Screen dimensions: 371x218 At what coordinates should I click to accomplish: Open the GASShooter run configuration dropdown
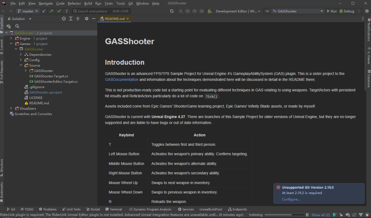tap(297, 11)
